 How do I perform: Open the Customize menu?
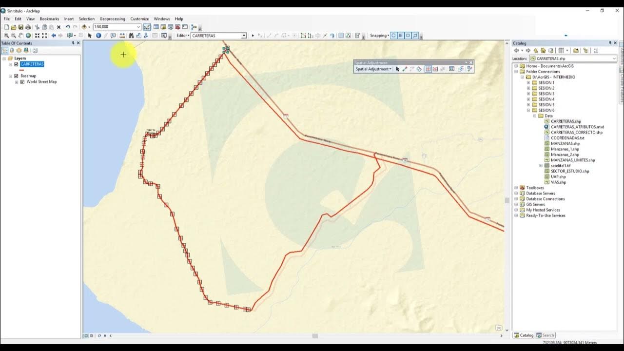[x=139, y=19]
